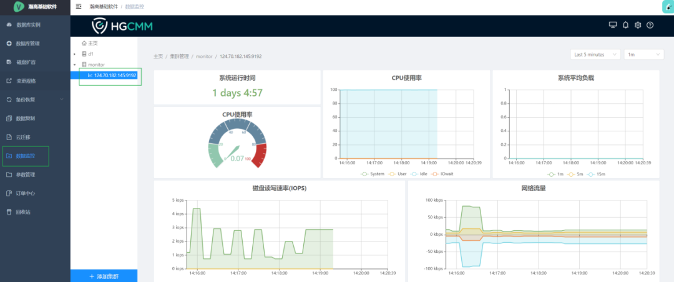Click the CPU gauge value 0.07
Screen dimensions: 674x282
237,159
